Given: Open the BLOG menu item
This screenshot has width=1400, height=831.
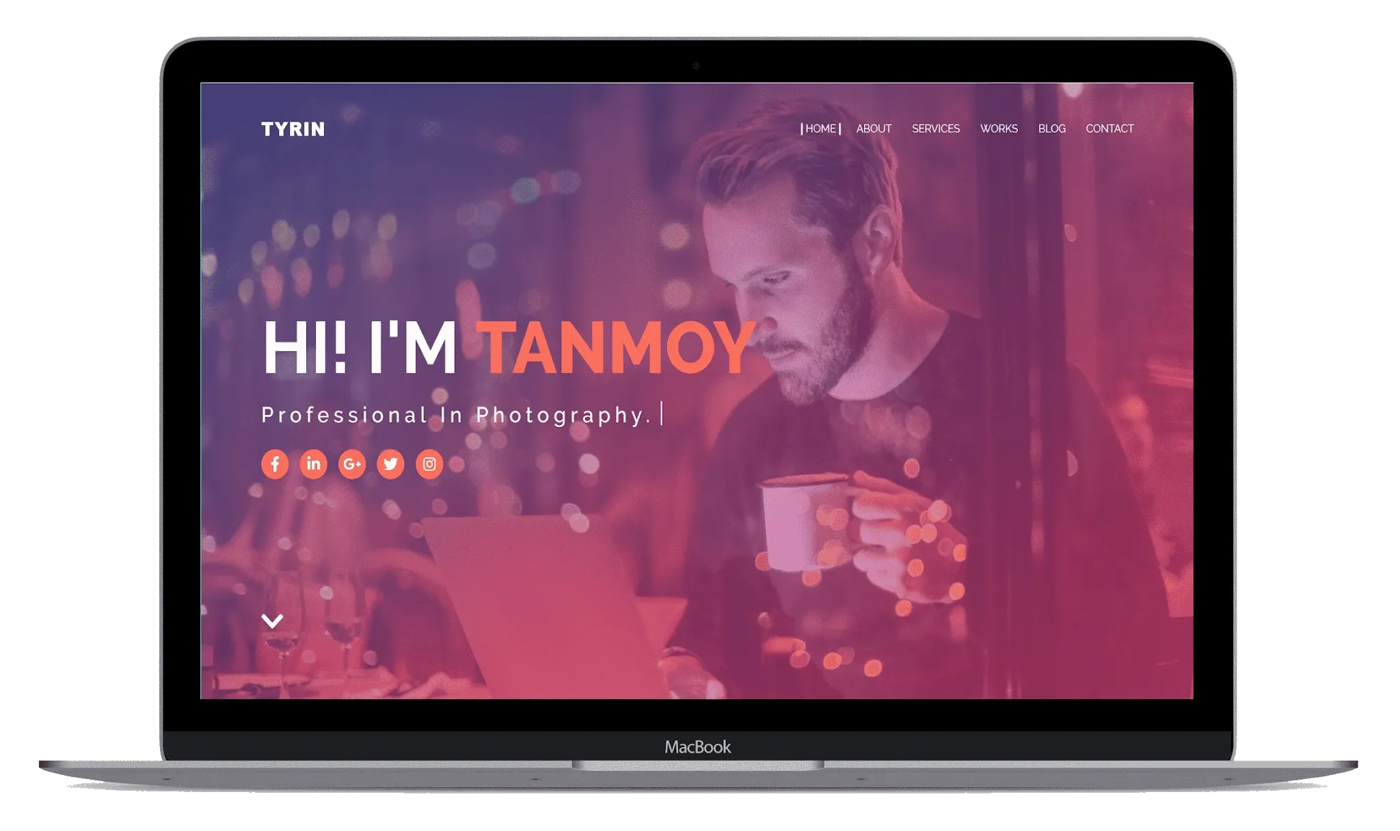Looking at the screenshot, I should coord(1052,128).
